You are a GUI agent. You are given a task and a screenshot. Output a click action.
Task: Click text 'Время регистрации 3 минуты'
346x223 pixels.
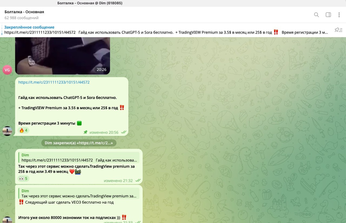coord(47,123)
